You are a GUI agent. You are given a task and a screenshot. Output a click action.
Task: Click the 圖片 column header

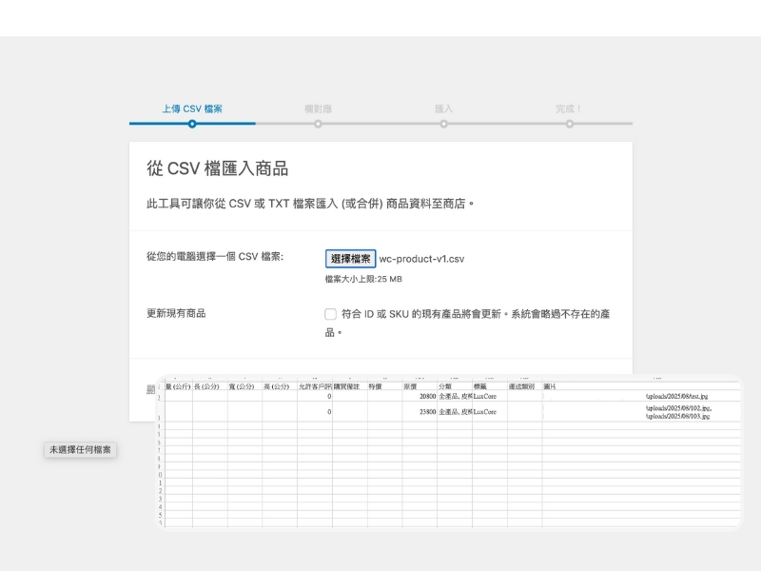pos(551,386)
